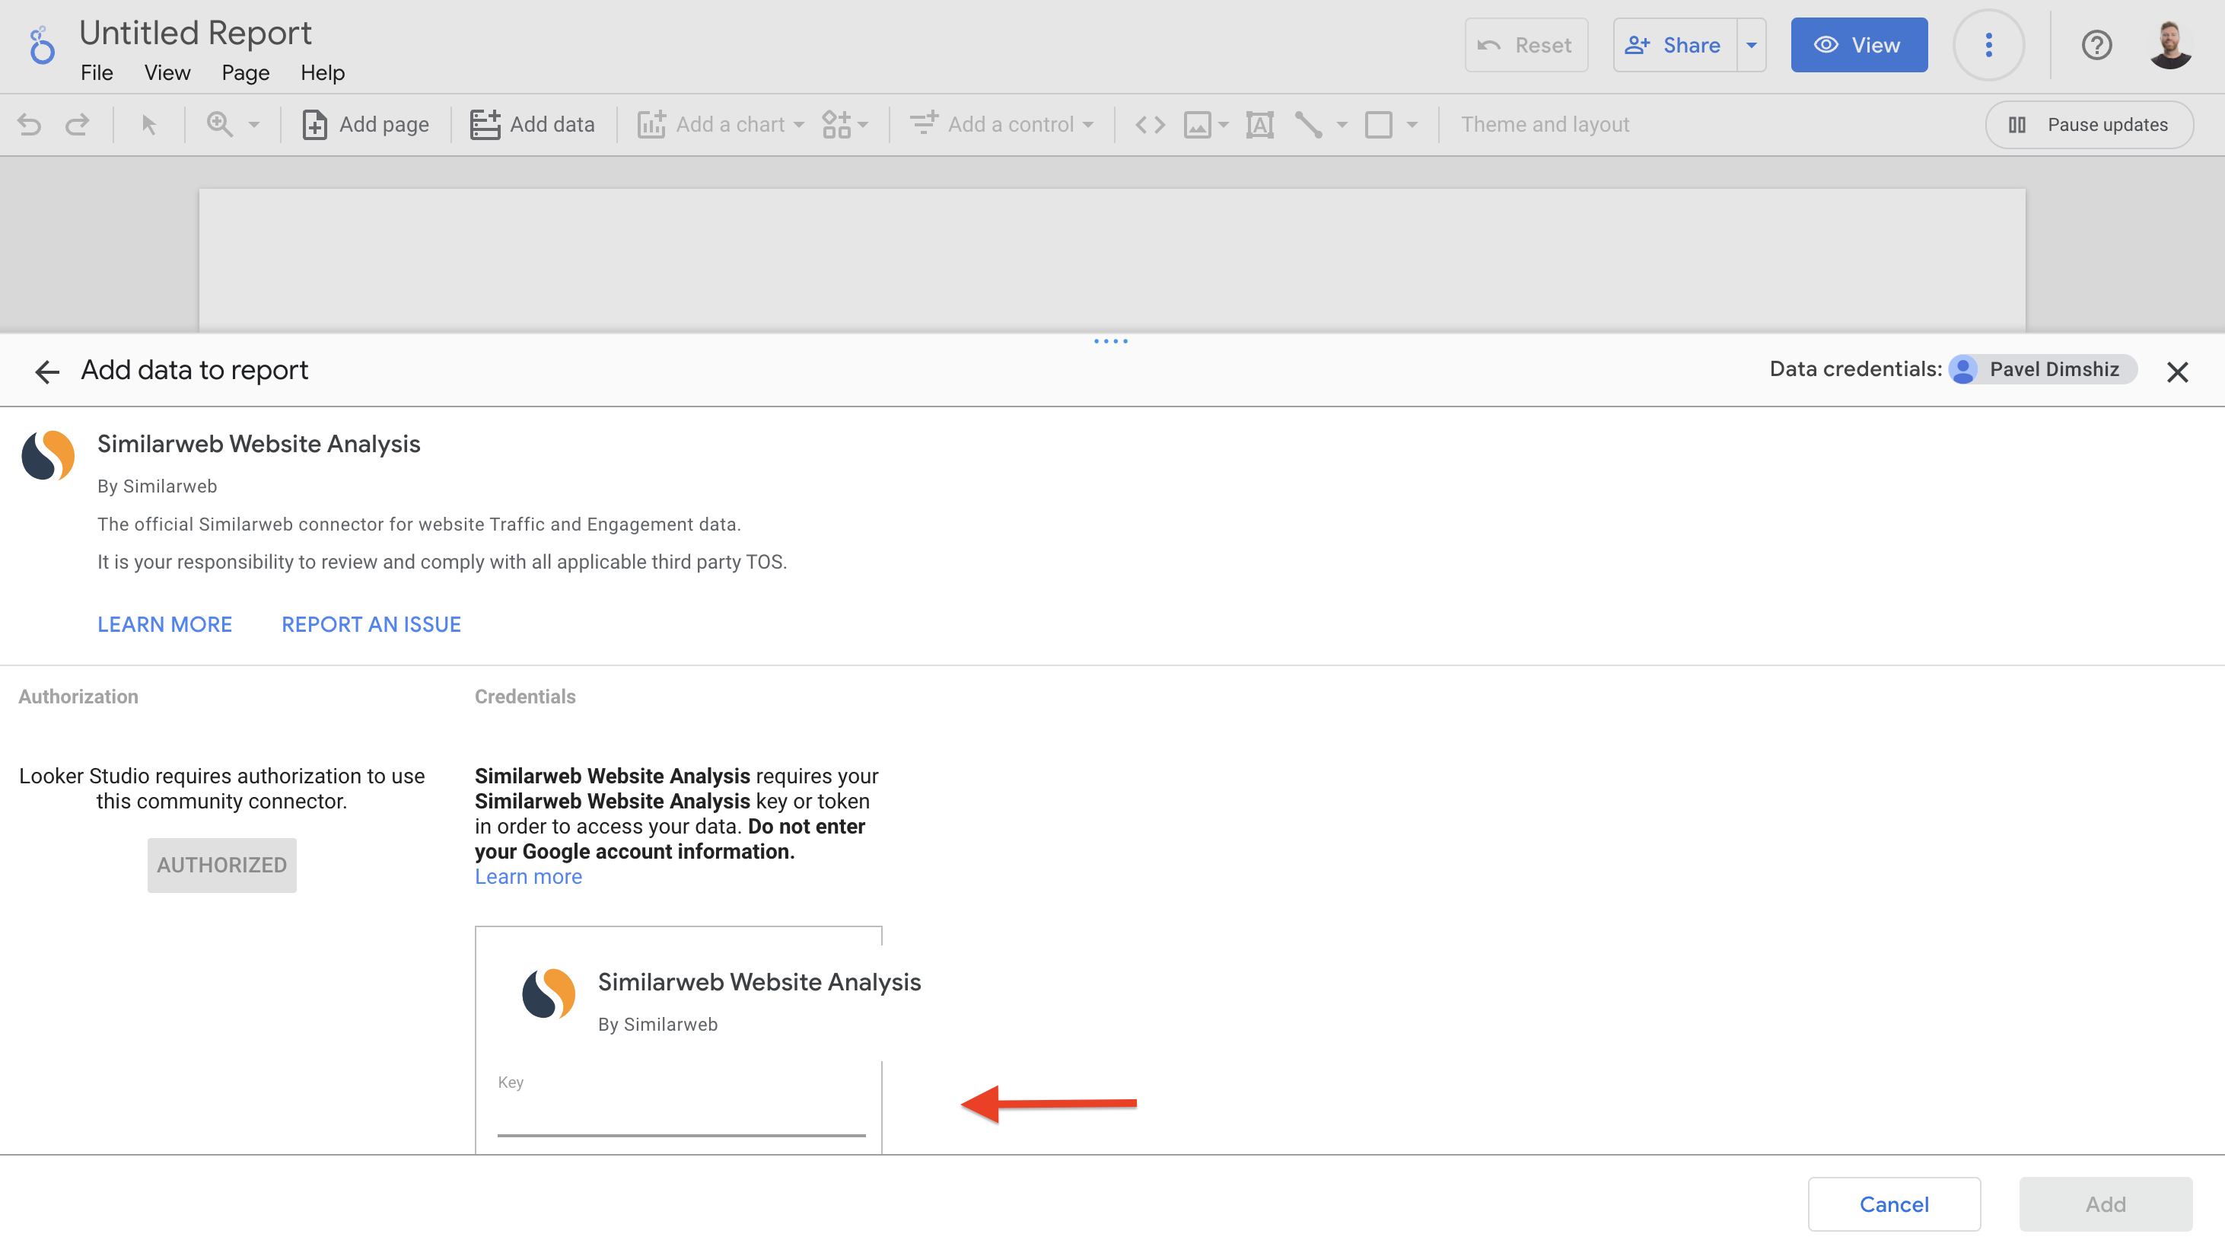Click the undo arrow in toolbar
Screen dimensions: 2225x1253
coord(30,124)
